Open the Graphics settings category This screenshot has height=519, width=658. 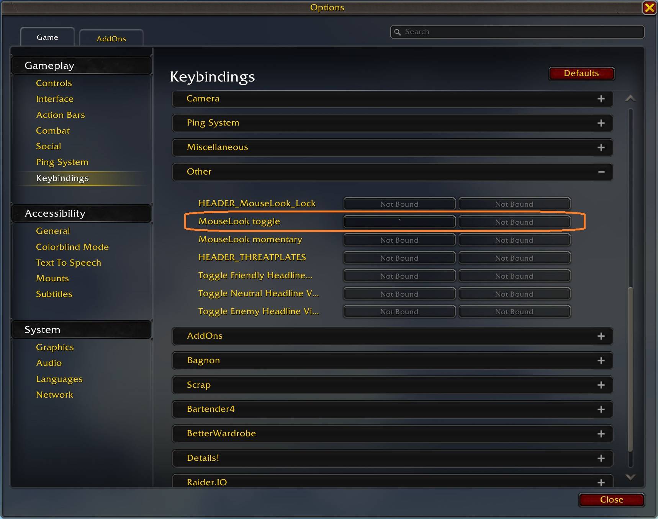(55, 347)
